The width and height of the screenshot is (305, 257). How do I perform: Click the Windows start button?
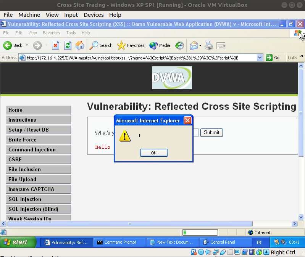point(18,242)
